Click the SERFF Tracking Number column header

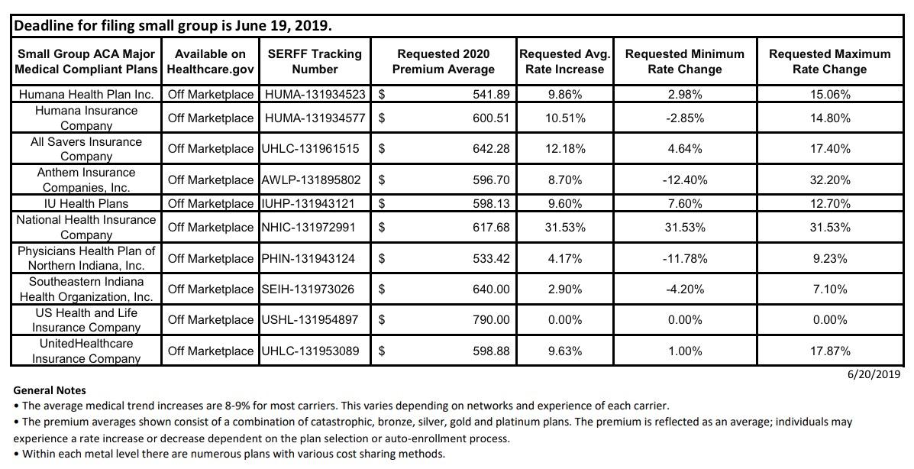[315, 61]
